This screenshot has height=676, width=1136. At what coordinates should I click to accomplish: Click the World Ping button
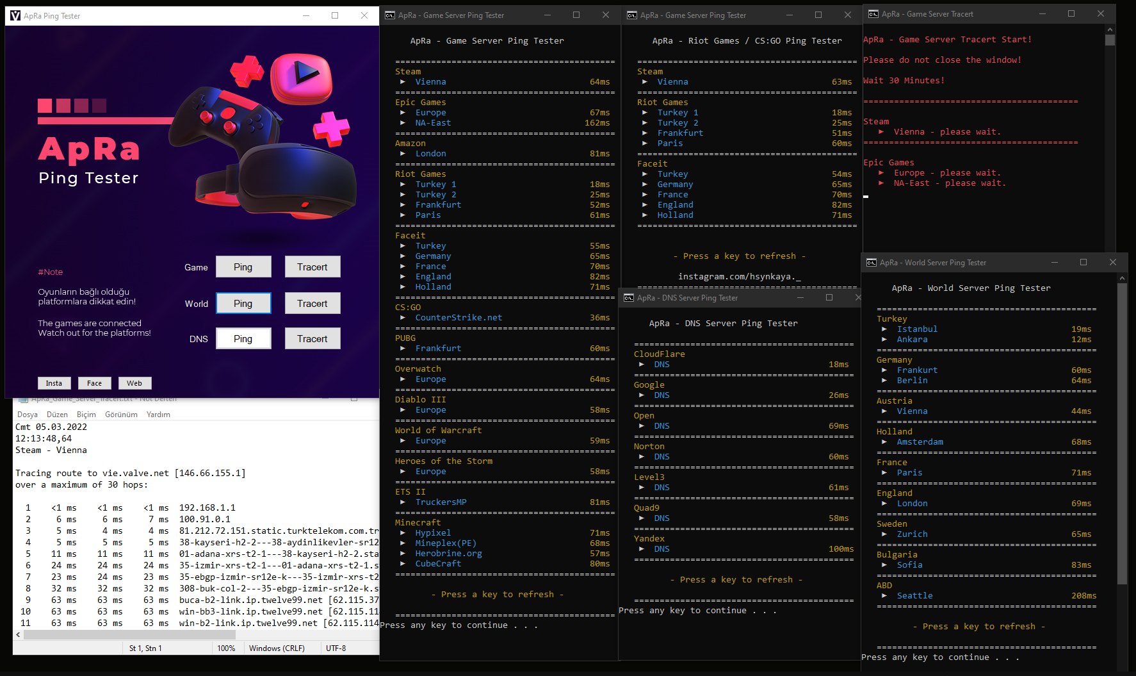pyautogui.click(x=243, y=304)
